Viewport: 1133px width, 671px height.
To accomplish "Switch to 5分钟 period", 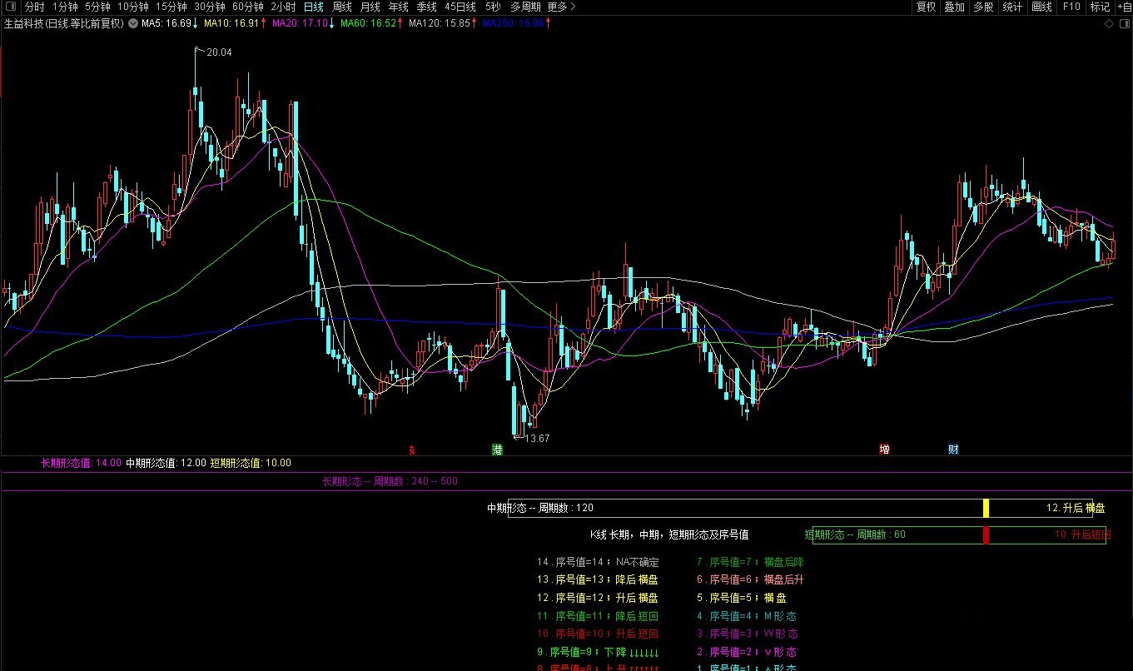I will 97,7.
